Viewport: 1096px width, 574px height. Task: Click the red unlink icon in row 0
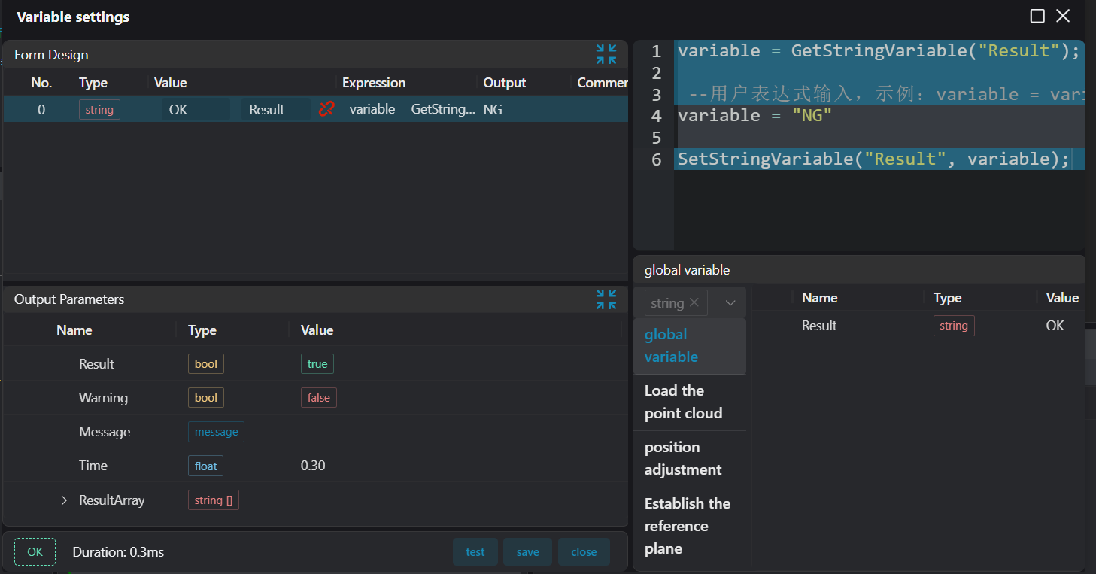(x=326, y=109)
